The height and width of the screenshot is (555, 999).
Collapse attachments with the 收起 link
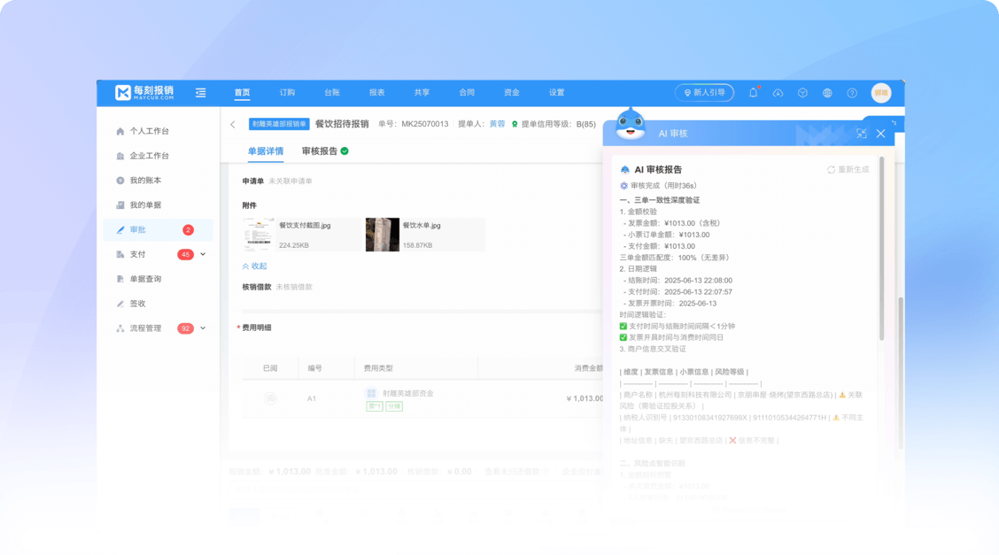255,266
